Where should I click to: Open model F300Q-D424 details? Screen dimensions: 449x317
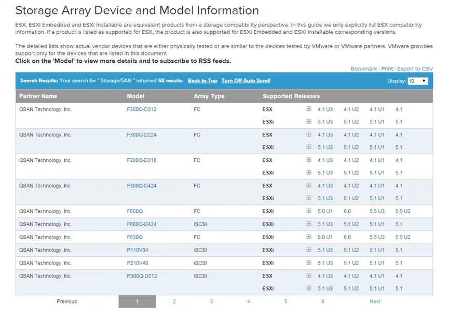coord(142,186)
